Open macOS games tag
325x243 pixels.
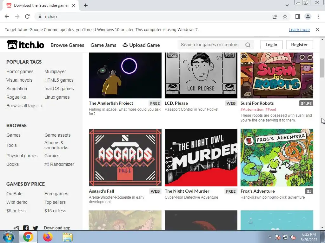(x=59, y=89)
